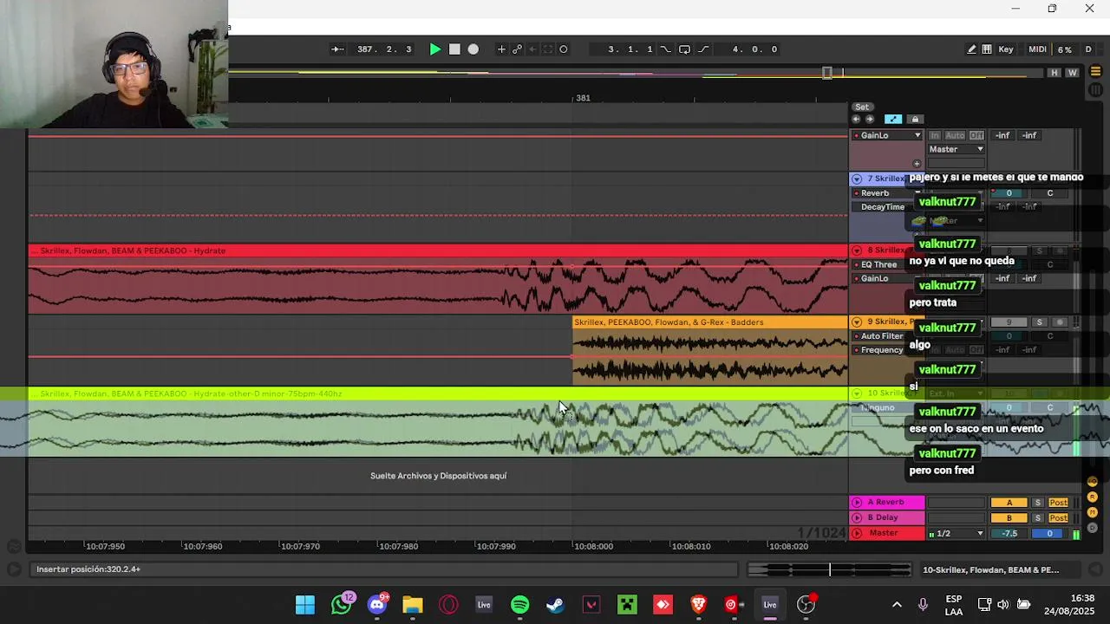The image size is (1110, 624).
Task: Open WhatsApp from the taskbar
Action: click(x=342, y=605)
